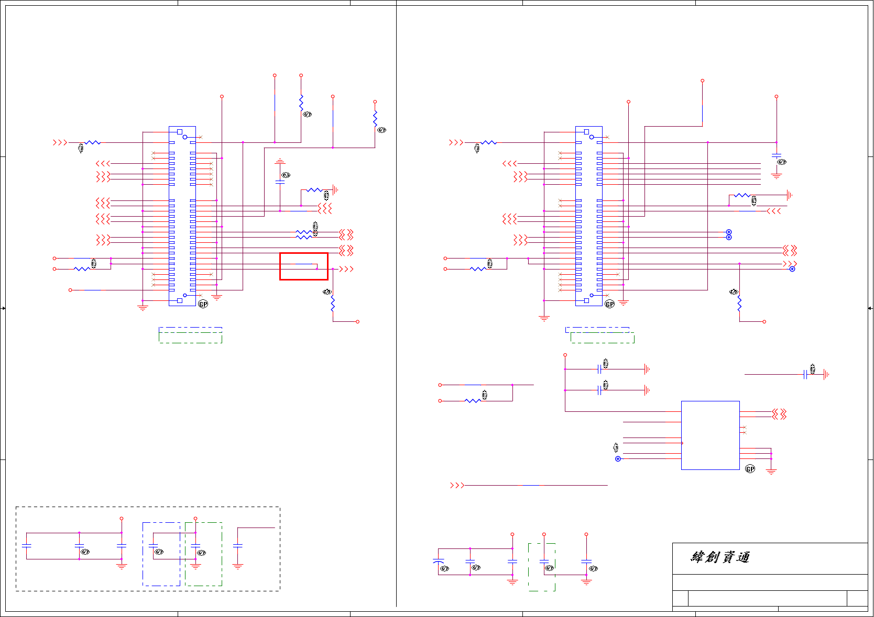The image size is (874, 617).
Task: Select the GP marker beside right connector
Action: tap(610, 304)
